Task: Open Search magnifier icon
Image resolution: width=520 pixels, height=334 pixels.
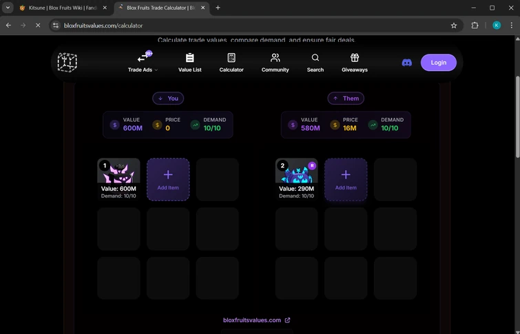Action: (315, 58)
